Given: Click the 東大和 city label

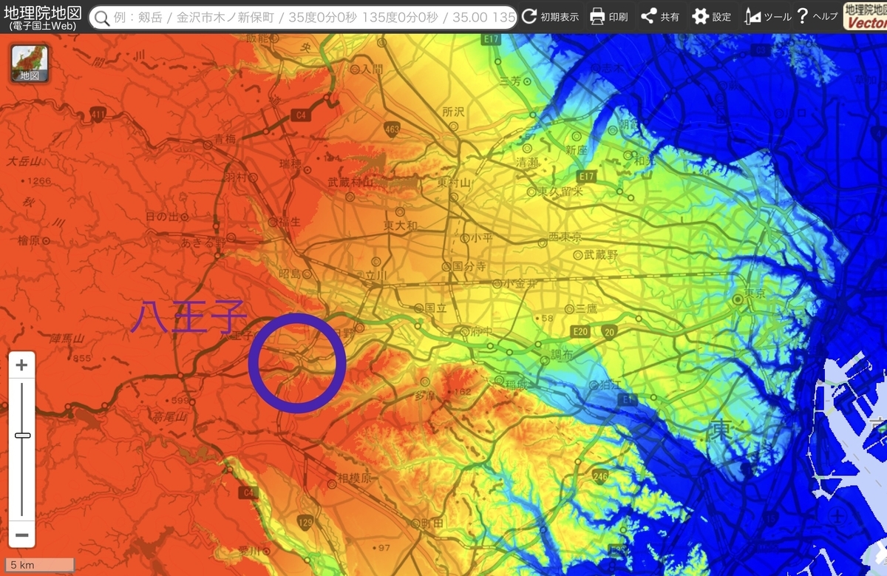Looking at the screenshot, I should 401,225.
